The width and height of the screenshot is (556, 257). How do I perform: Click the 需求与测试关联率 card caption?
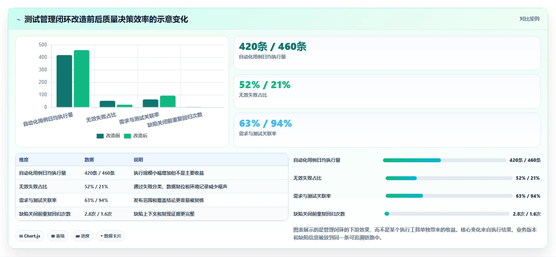tap(258, 134)
